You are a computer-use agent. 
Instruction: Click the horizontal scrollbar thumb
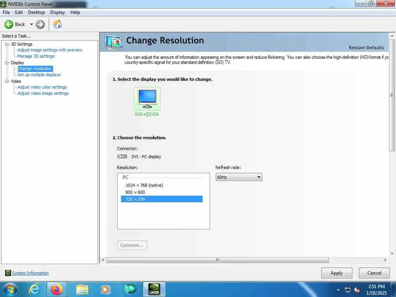(x=218, y=260)
